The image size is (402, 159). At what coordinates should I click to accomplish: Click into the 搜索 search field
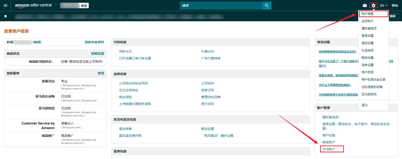[221, 5]
